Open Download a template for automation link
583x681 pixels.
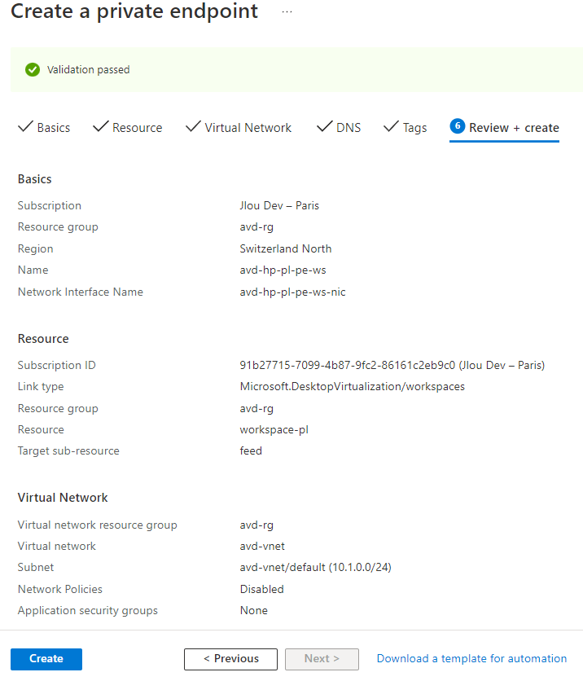click(472, 658)
